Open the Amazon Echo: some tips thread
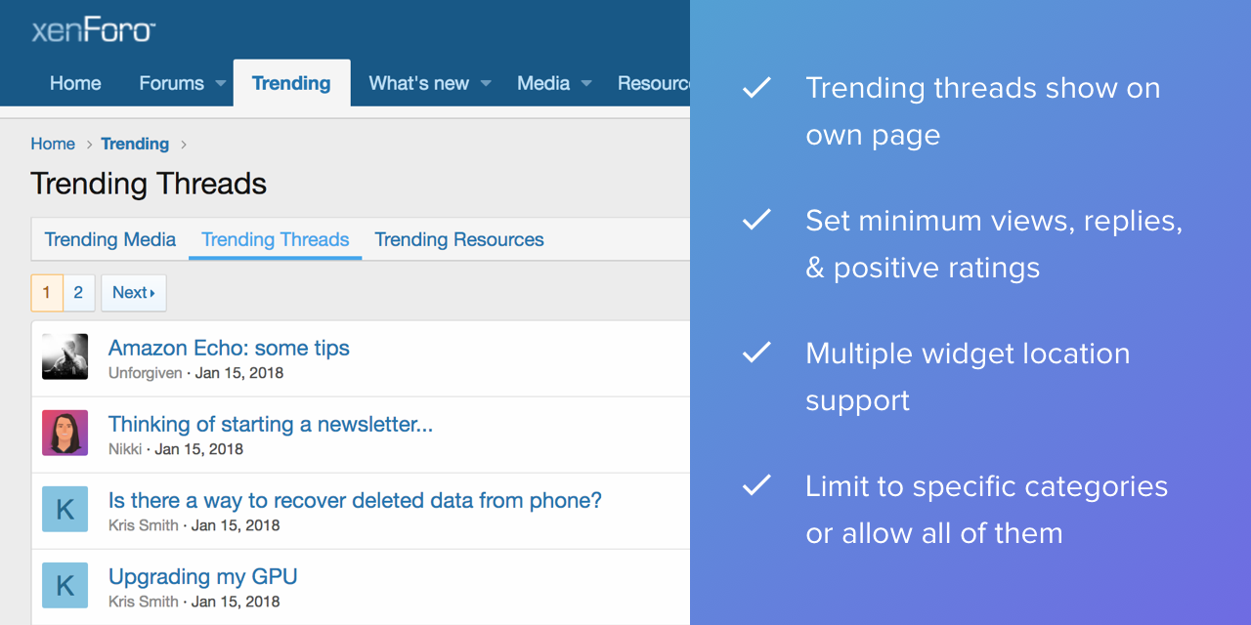 pyautogui.click(x=229, y=349)
